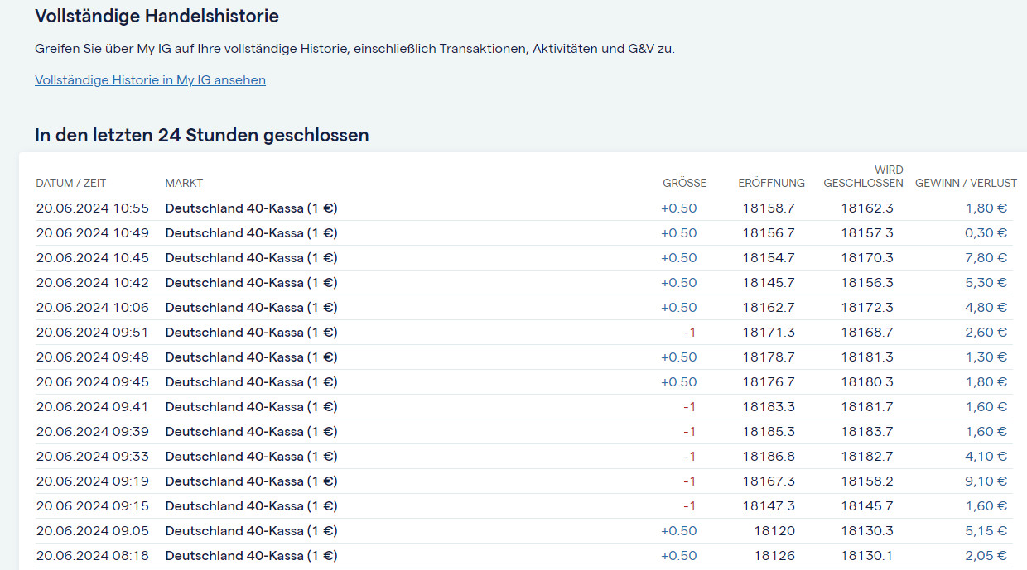Click the 7,80 € profit value

pos(986,258)
